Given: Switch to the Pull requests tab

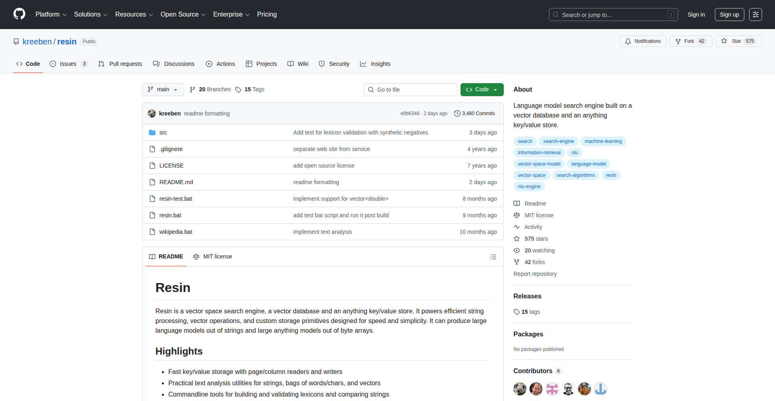Looking at the screenshot, I should (x=120, y=64).
